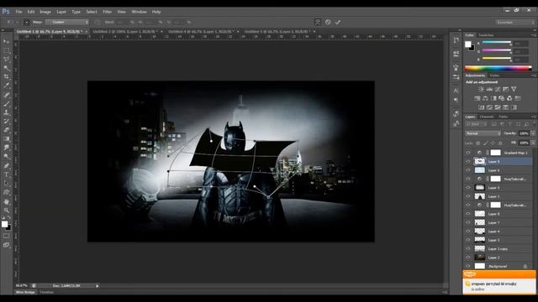The width and height of the screenshot is (538, 302).
Task: Toggle visibility of Layer 5
Action: click(468, 188)
